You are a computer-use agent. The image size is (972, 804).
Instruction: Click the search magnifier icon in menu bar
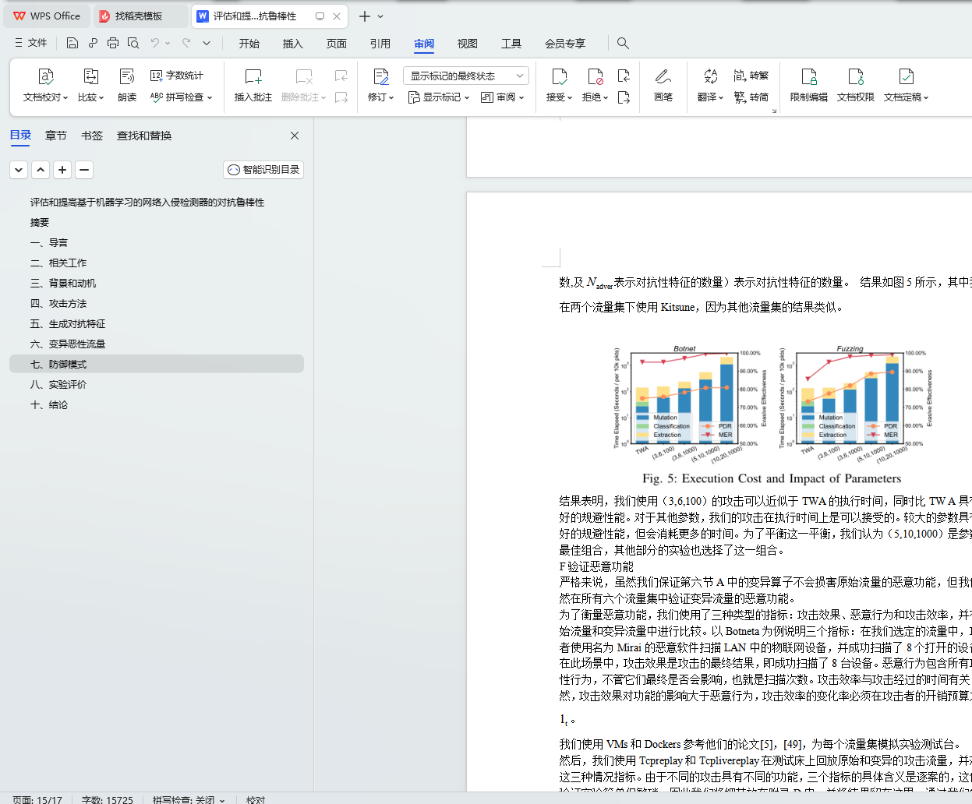623,43
